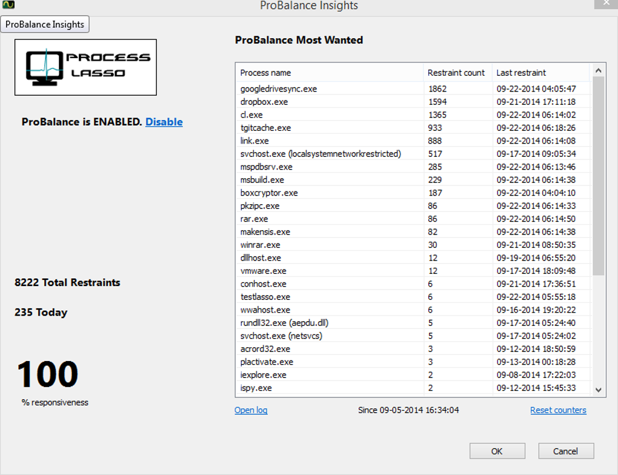Viewport: 618px width, 475px height.
Task: Click the scrollbar up arrow
Action: click(x=598, y=69)
